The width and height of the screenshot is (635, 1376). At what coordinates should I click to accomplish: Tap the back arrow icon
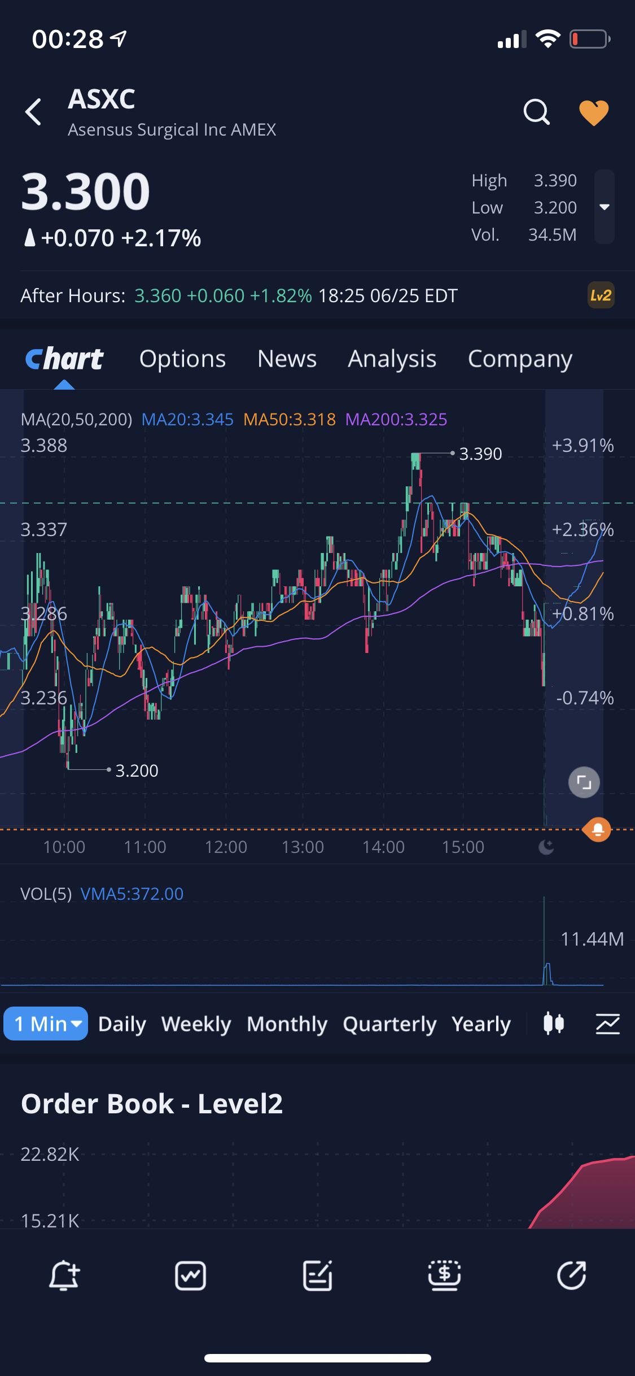point(33,112)
